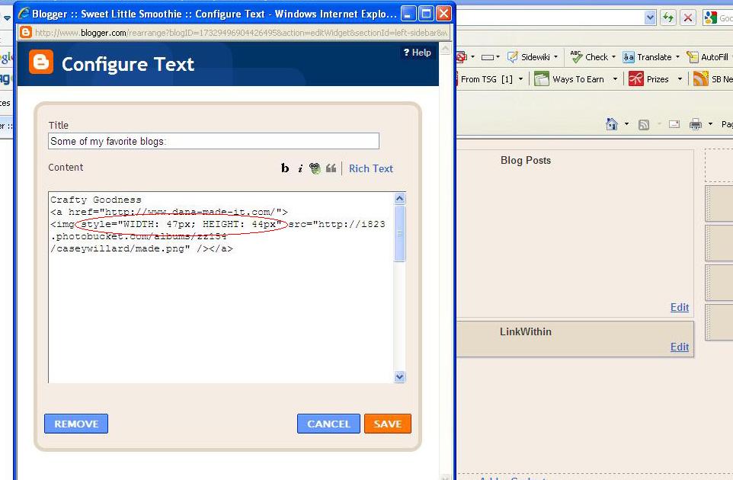Click the red Stop button
This screenshot has width=733, height=480.
[688, 18]
